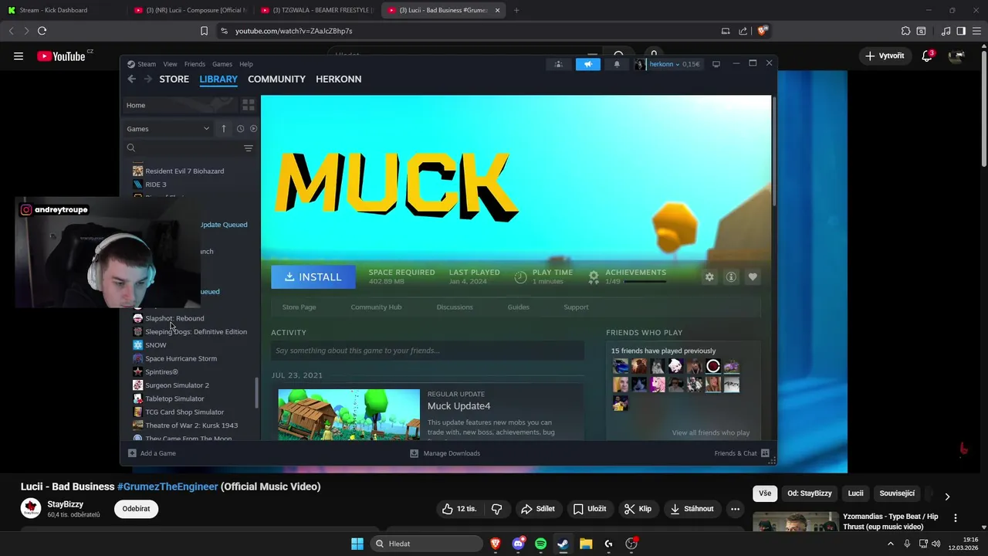Click Add a Game plus icon
The image size is (988, 556).
pyautogui.click(x=132, y=453)
